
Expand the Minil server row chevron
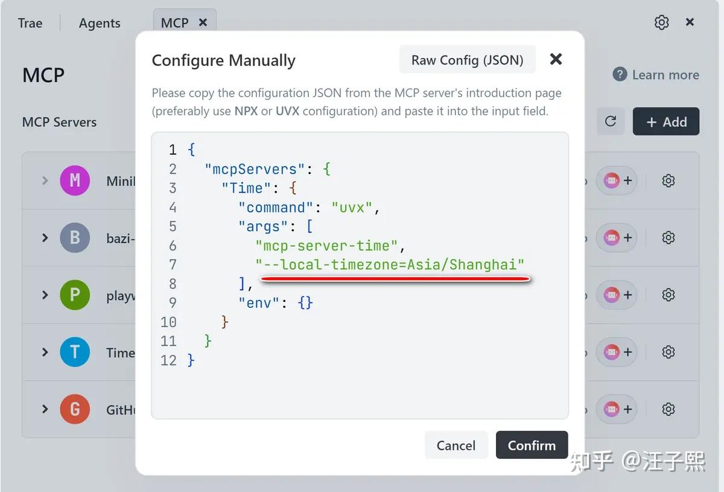click(x=45, y=181)
